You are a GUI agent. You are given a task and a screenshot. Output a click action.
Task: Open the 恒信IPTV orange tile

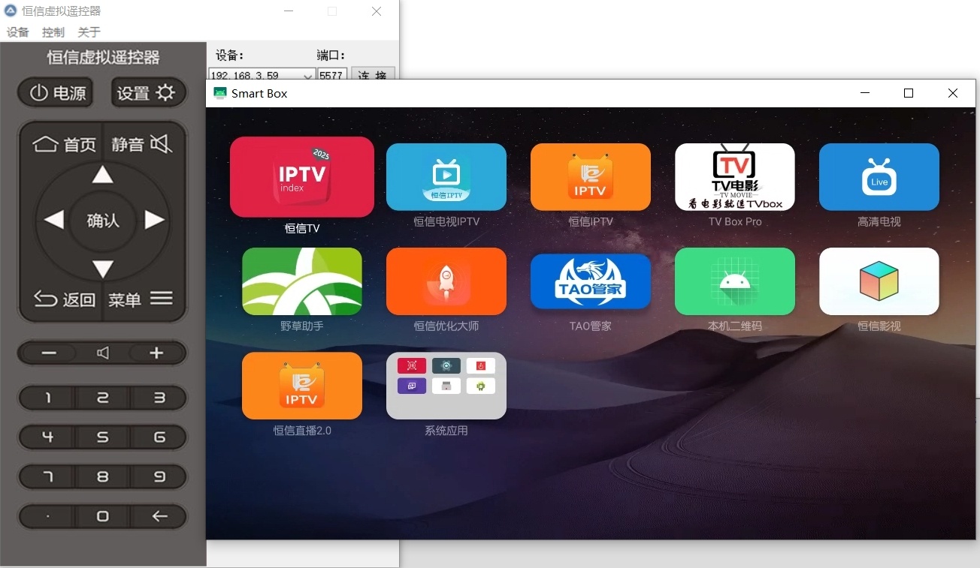point(591,177)
